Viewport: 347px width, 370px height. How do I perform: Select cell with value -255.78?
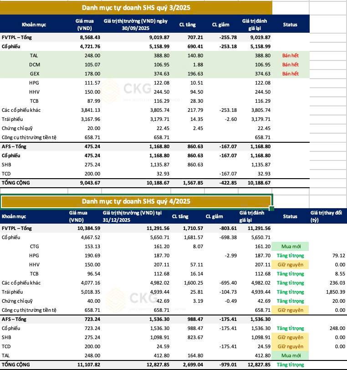228,38
